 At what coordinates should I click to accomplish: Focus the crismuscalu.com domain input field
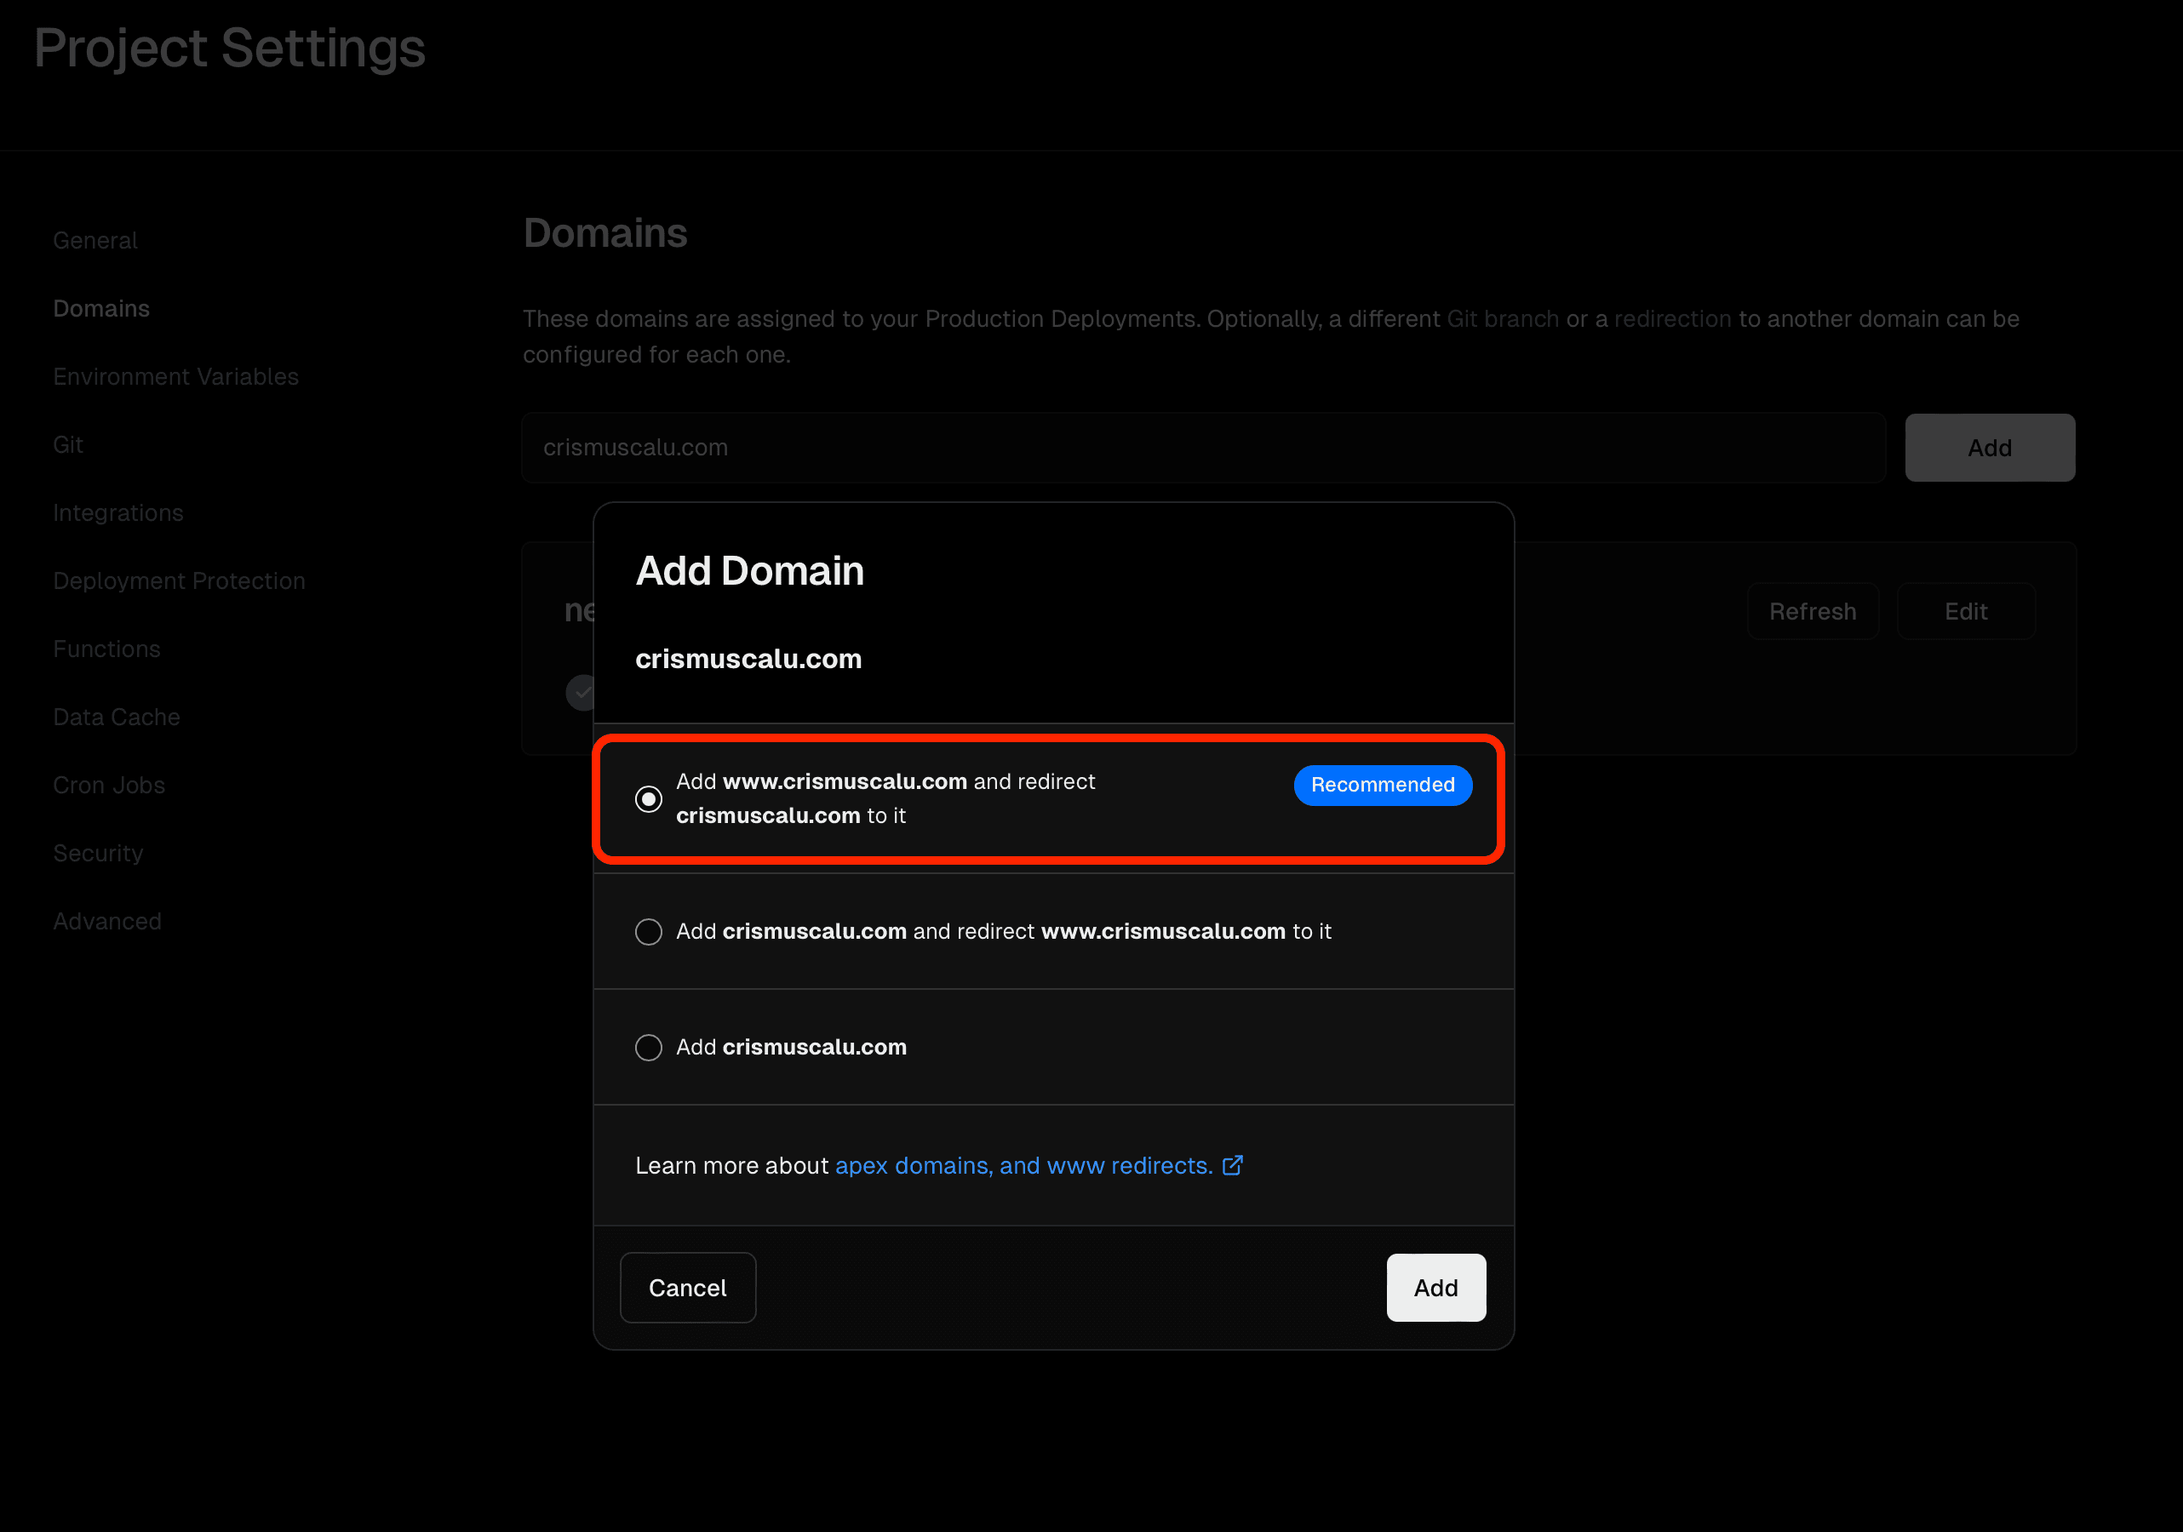pyautogui.click(x=1203, y=448)
